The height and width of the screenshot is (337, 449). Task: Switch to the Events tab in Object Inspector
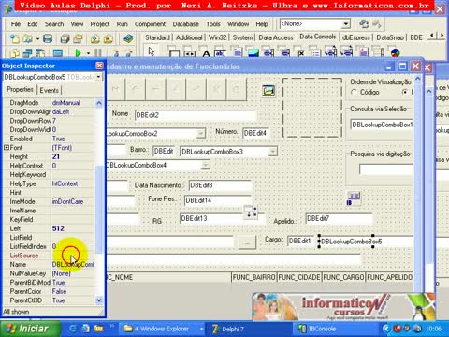(x=49, y=90)
